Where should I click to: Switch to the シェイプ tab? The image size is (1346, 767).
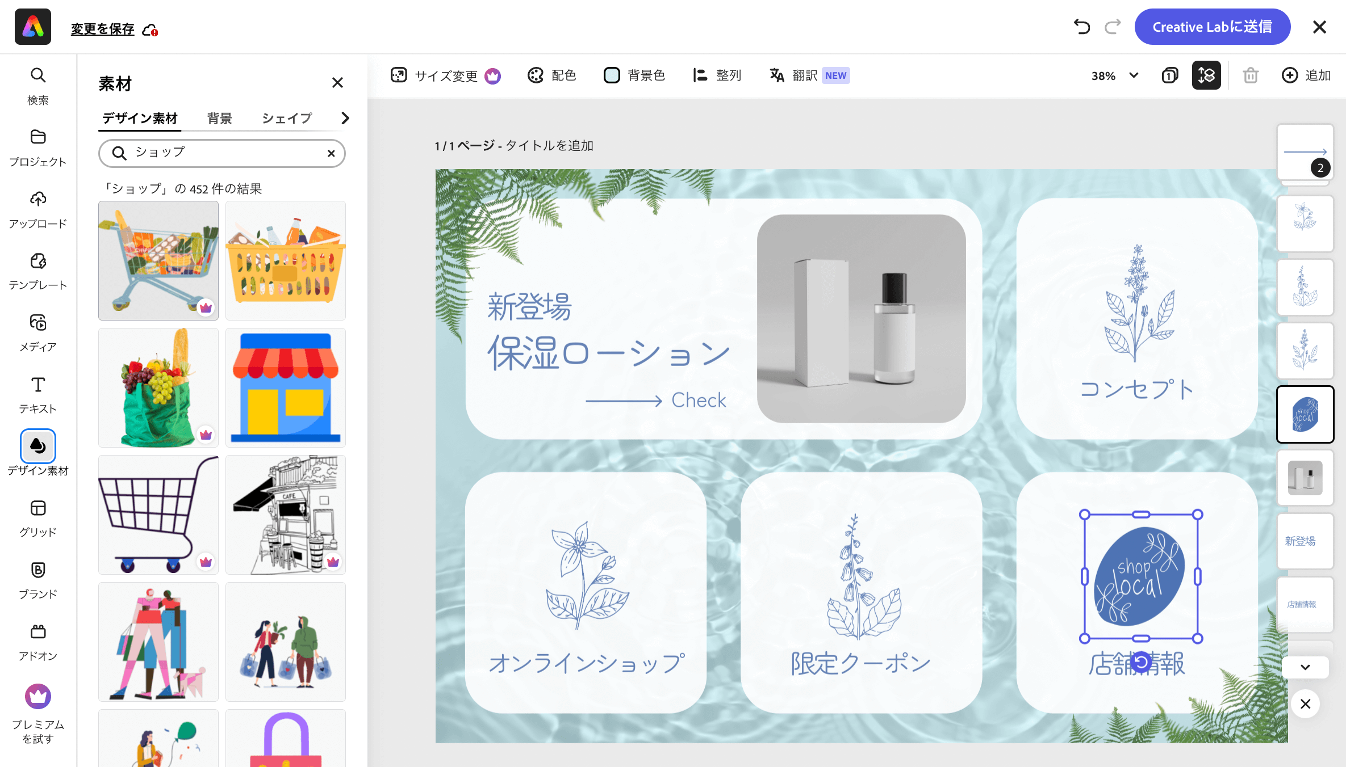point(287,118)
